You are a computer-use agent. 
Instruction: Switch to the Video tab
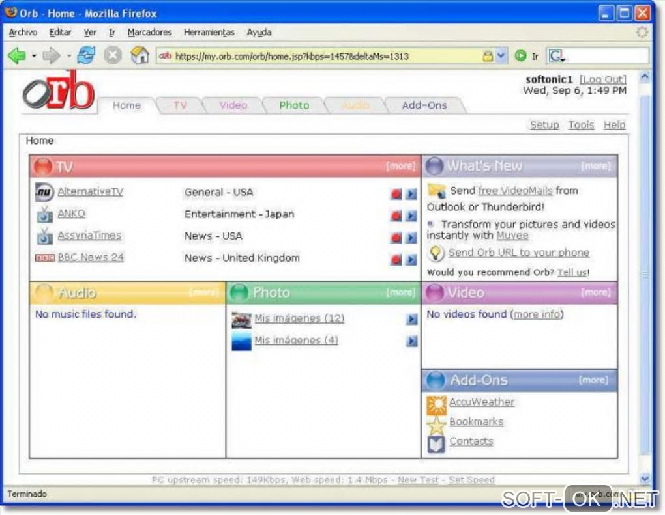click(233, 105)
